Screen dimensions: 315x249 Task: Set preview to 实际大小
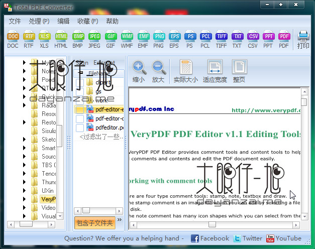click(186, 71)
